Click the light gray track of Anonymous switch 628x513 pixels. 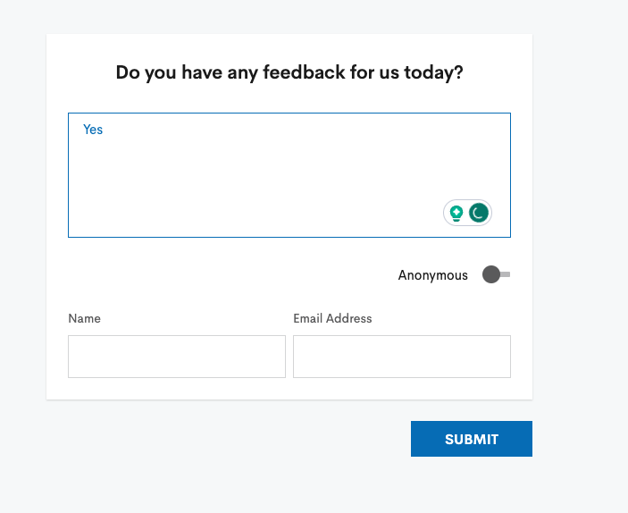[x=506, y=274]
